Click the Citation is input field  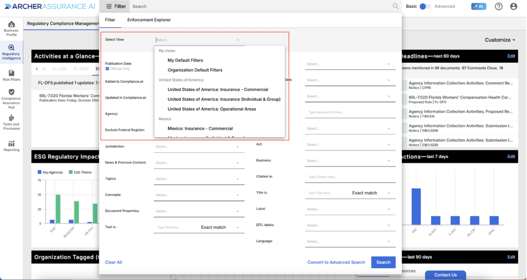coord(350,177)
